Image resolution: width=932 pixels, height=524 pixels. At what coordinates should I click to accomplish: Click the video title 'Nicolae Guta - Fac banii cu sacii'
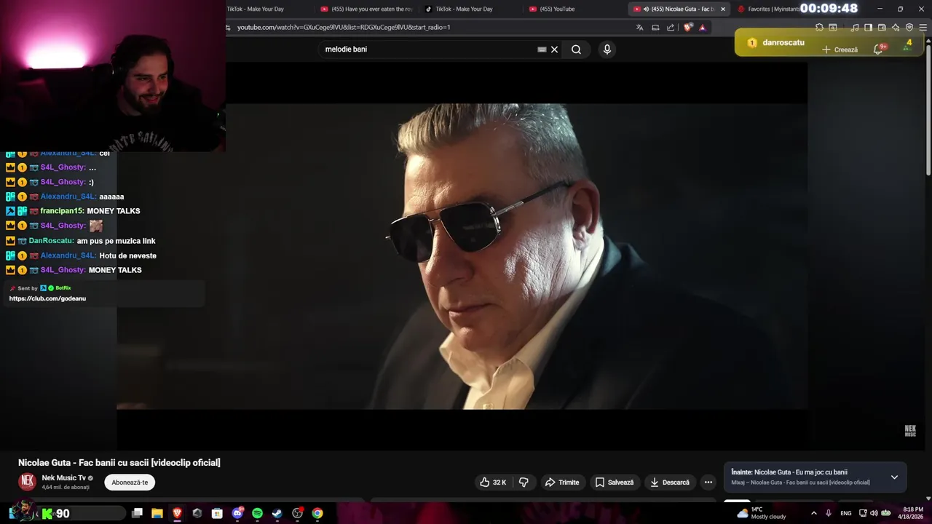pos(119,463)
